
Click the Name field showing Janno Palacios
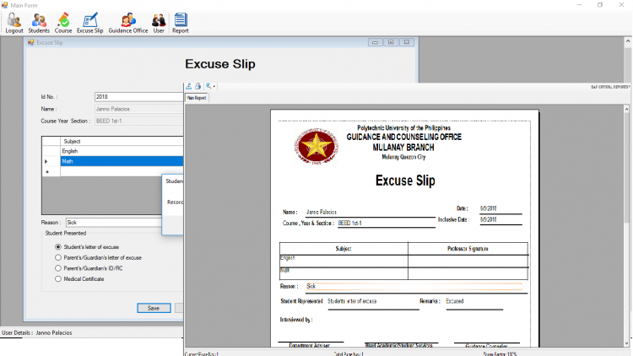(139, 109)
